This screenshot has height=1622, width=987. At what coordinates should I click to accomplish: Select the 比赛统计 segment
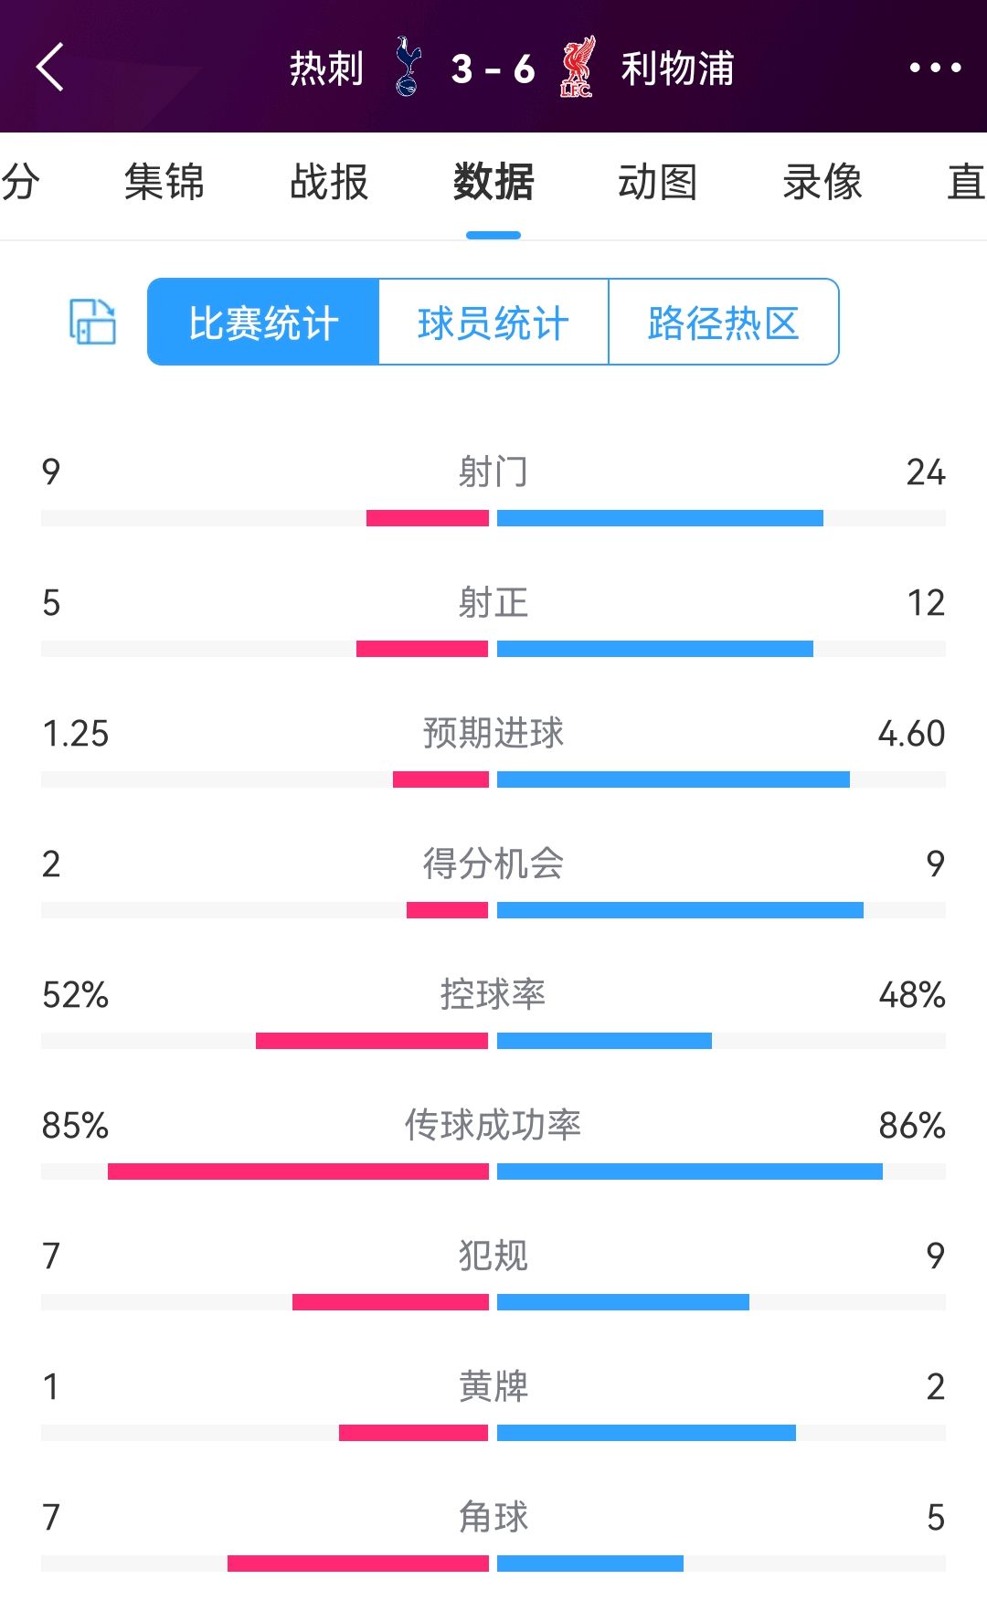pyautogui.click(x=262, y=322)
